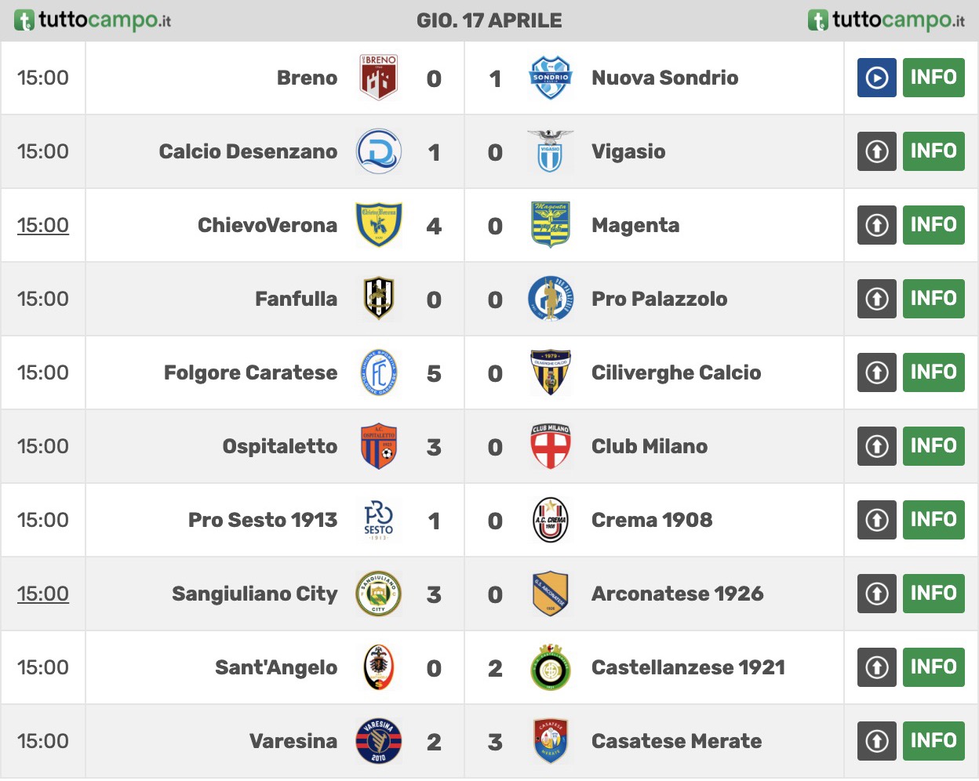Click the upload icon for Calcio Desenzano match
979x781 pixels.
[876, 151]
